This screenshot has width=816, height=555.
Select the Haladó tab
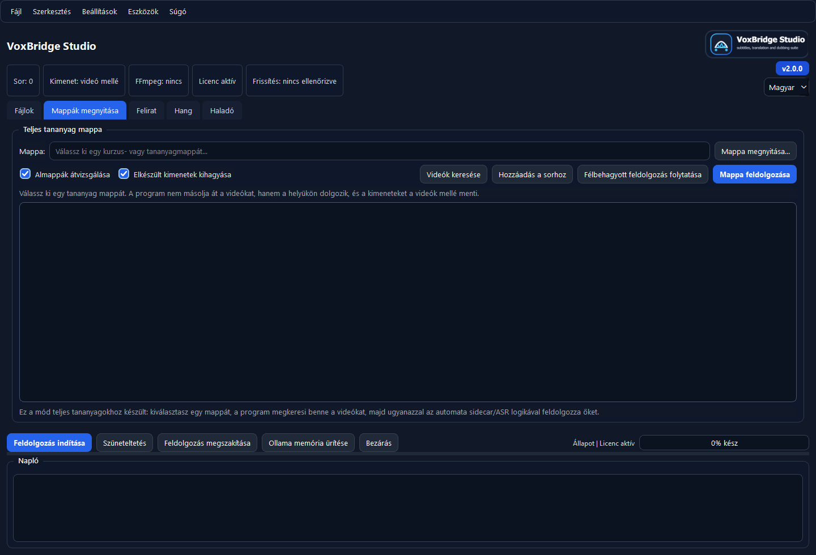click(x=222, y=110)
